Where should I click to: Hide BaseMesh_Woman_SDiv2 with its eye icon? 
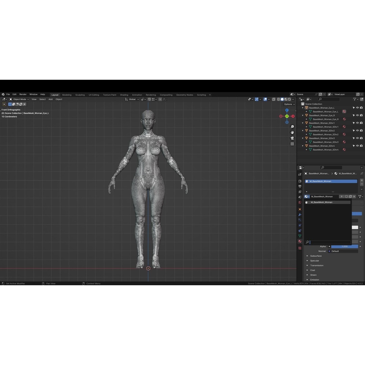pyautogui.click(x=357, y=130)
